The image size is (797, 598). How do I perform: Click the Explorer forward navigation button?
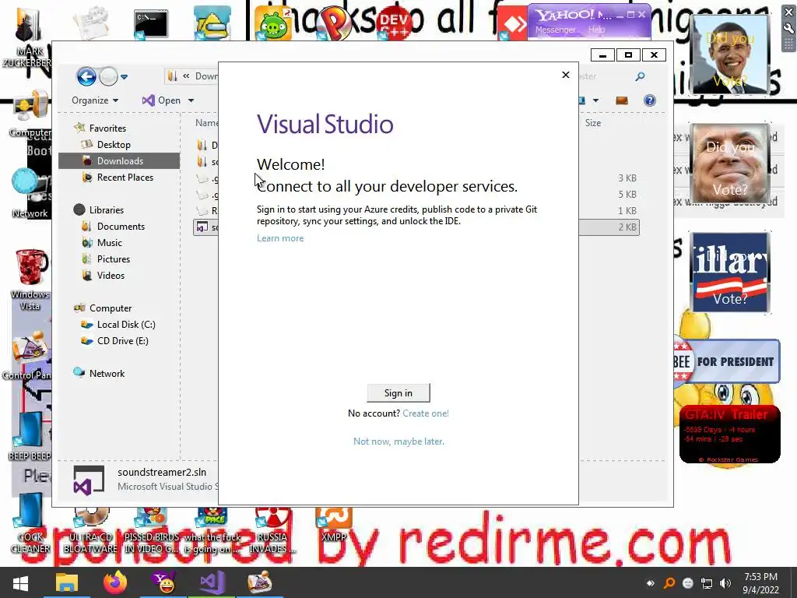[107, 77]
